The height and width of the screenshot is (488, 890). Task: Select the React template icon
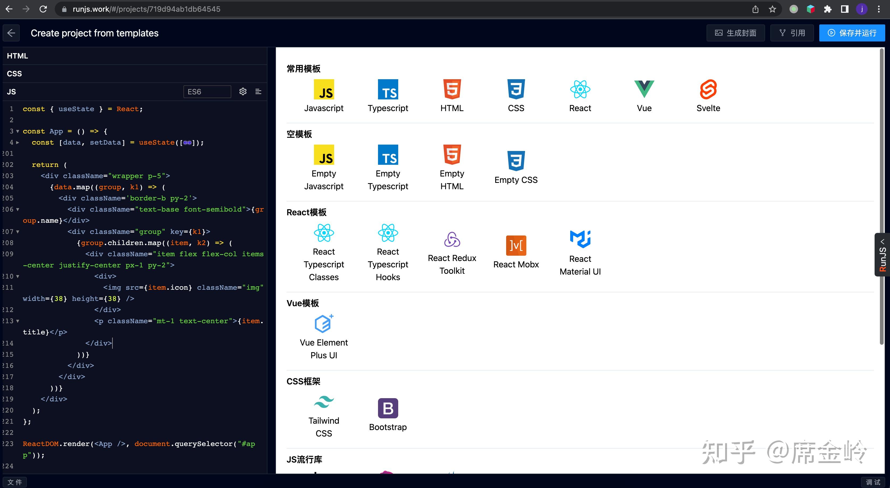pyautogui.click(x=580, y=89)
